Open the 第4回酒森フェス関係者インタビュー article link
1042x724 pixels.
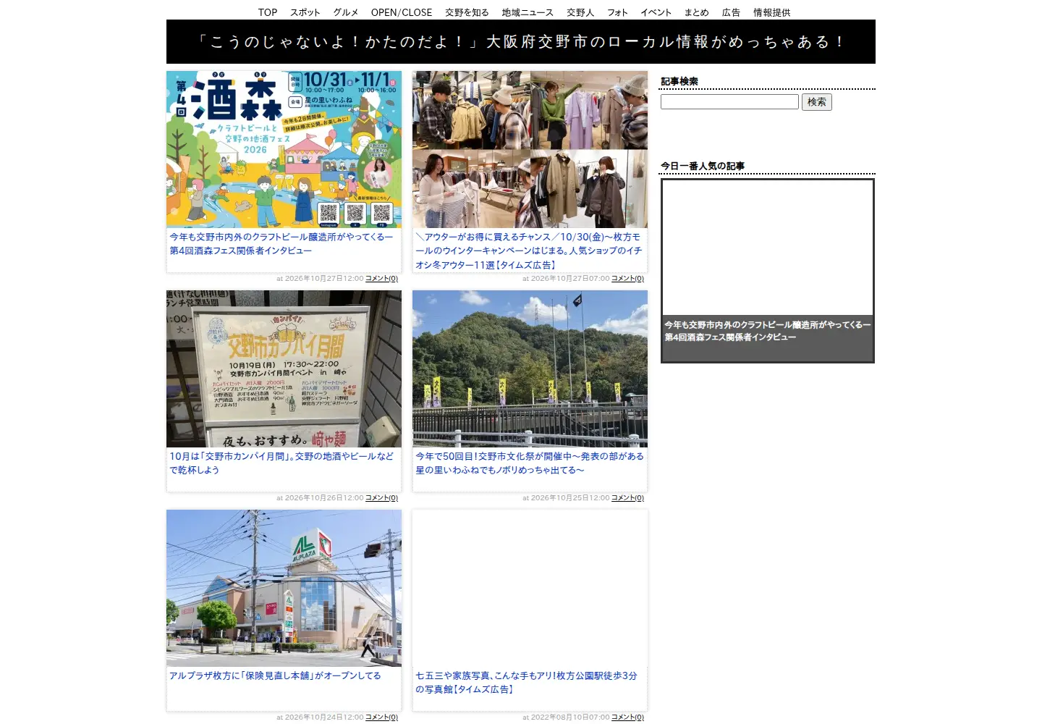[281, 244]
